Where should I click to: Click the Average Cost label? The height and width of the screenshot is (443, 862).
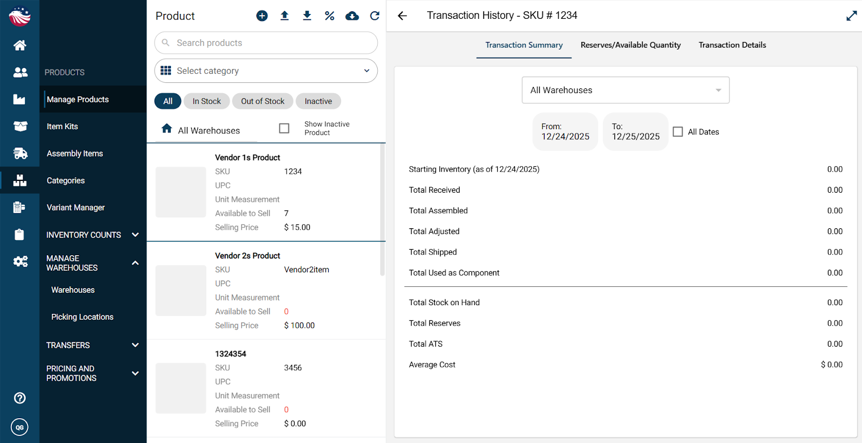point(432,364)
